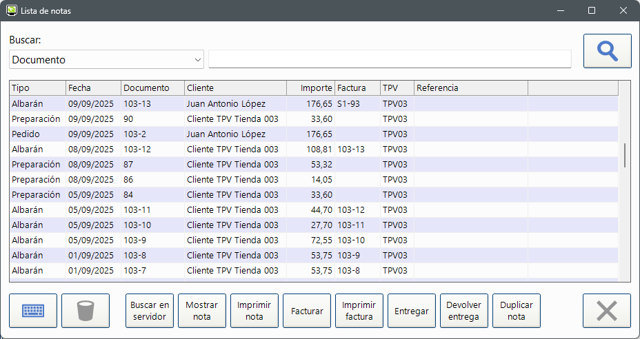The width and height of the screenshot is (640, 339).
Task: Click the app icon in title bar
Action: click(11, 11)
